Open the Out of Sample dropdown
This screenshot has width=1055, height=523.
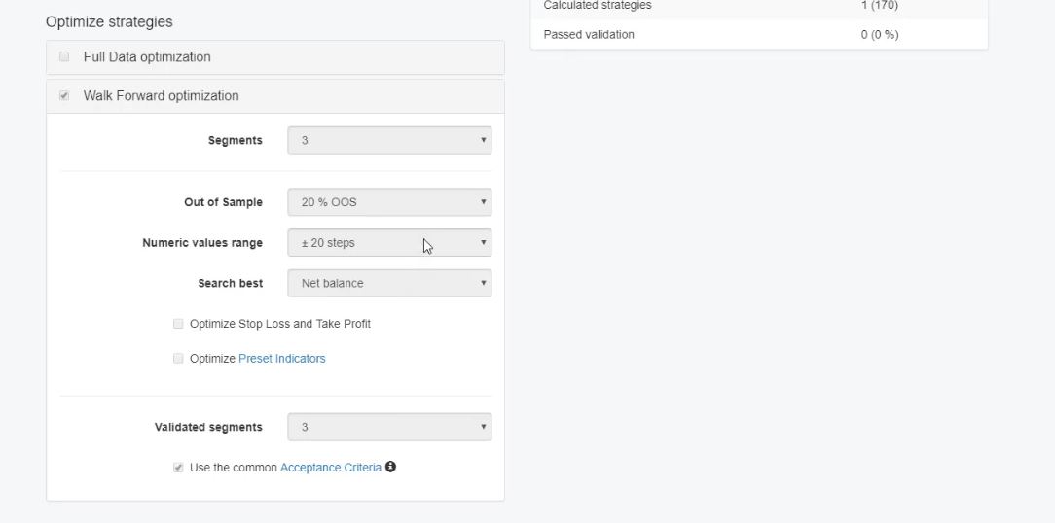tap(389, 202)
